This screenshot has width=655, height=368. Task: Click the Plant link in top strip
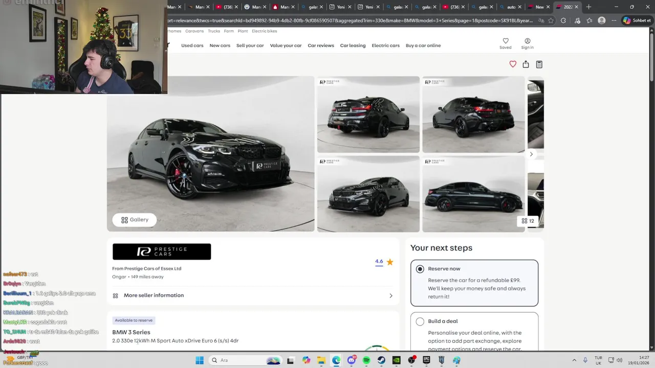point(243,31)
